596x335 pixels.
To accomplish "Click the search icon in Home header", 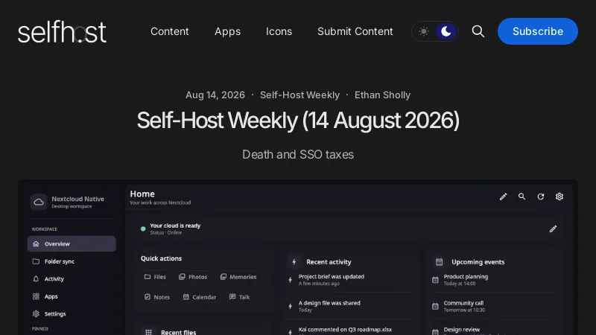I will click(x=522, y=197).
